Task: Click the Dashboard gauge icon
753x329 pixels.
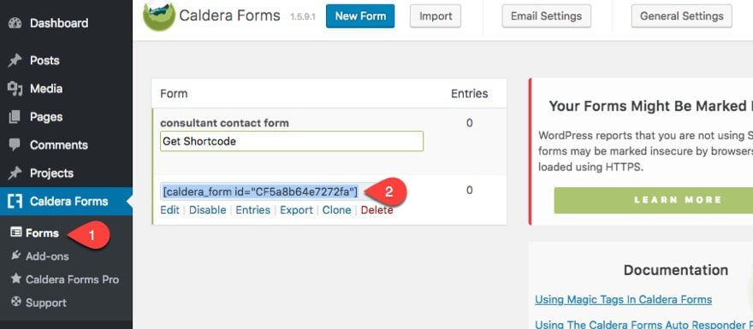Action: 15,23
